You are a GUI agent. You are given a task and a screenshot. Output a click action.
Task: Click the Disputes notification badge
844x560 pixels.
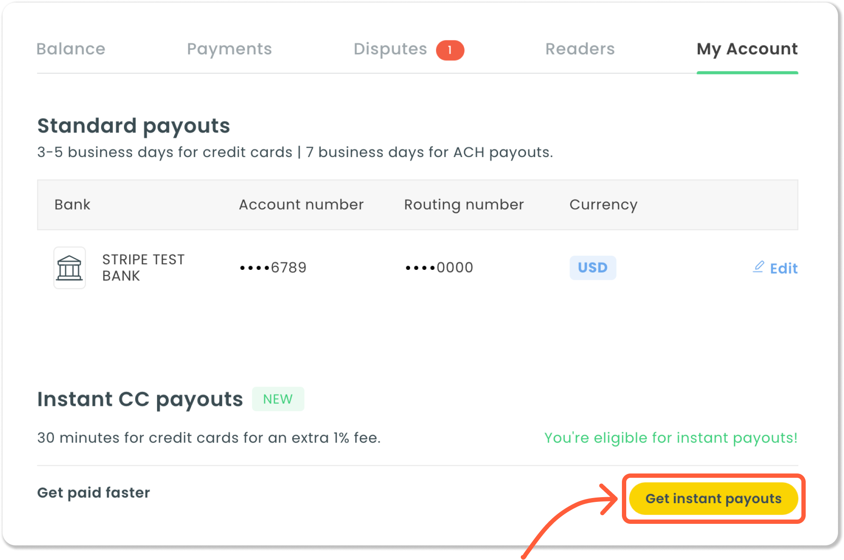pos(450,50)
